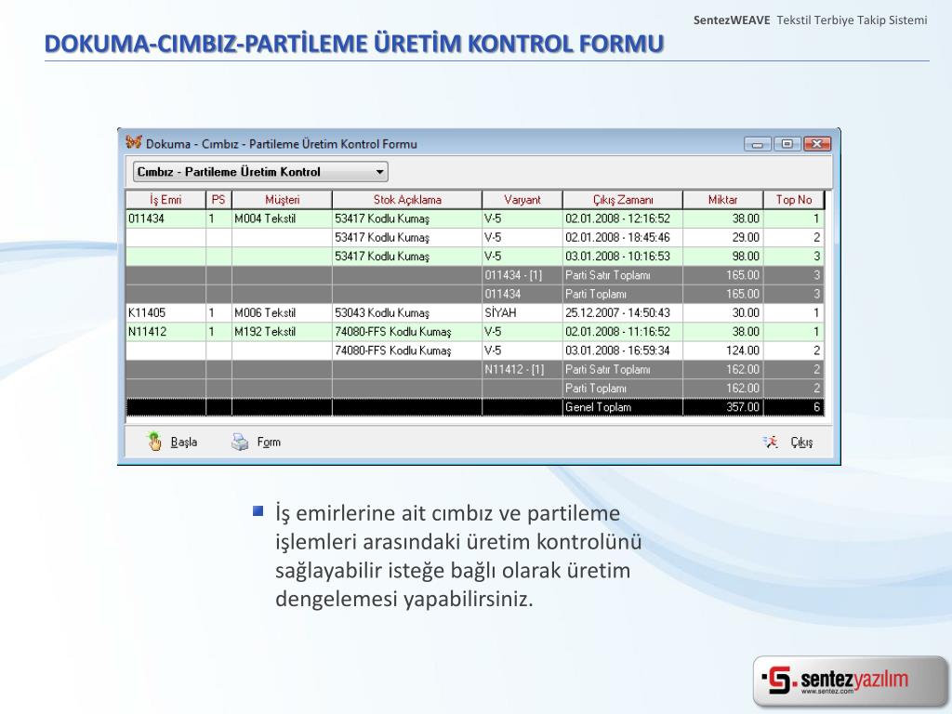Click quantity cell 30.00

(722, 312)
